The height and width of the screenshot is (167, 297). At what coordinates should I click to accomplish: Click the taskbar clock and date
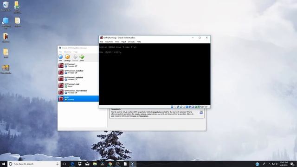click(284, 164)
